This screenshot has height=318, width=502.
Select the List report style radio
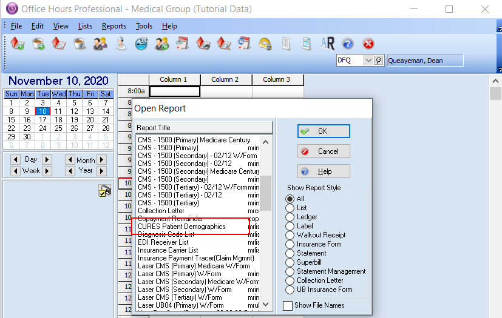(x=290, y=208)
